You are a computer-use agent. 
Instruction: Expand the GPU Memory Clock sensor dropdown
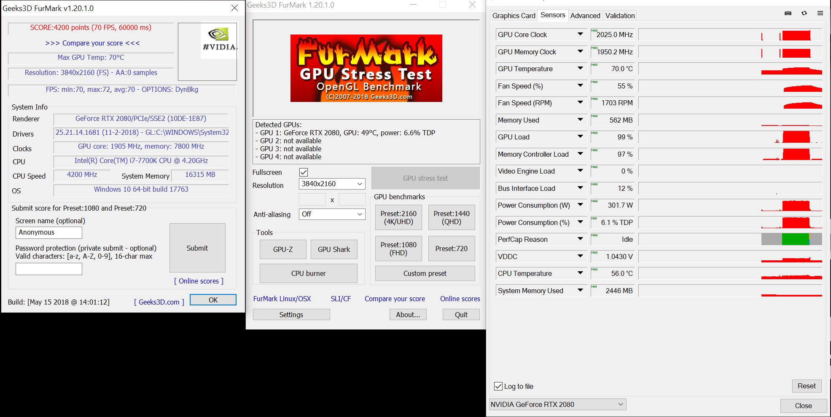(x=580, y=51)
